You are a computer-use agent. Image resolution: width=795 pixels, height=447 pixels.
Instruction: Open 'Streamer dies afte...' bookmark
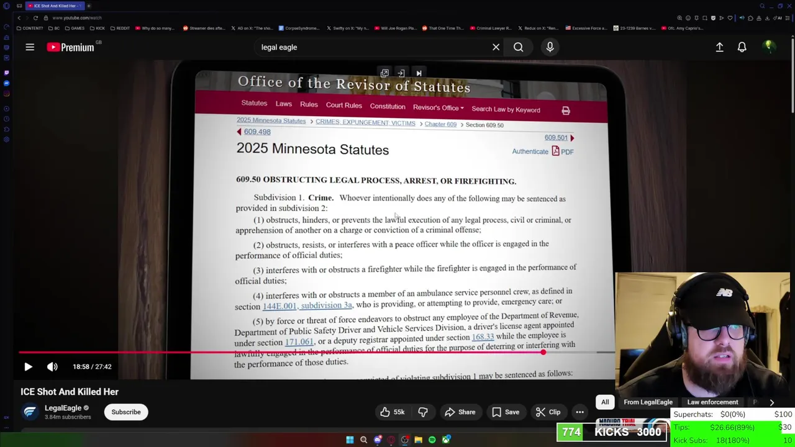tap(203, 28)
